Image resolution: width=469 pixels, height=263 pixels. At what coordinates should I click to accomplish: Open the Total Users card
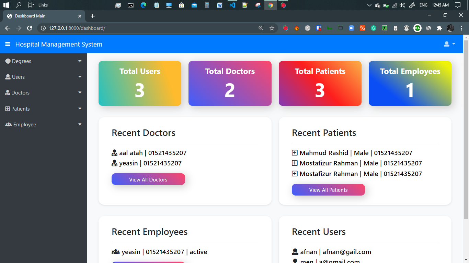coord(140,83)
